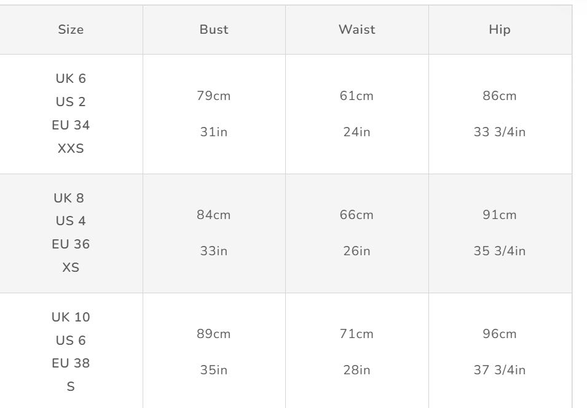Click the Size column header

71,29
